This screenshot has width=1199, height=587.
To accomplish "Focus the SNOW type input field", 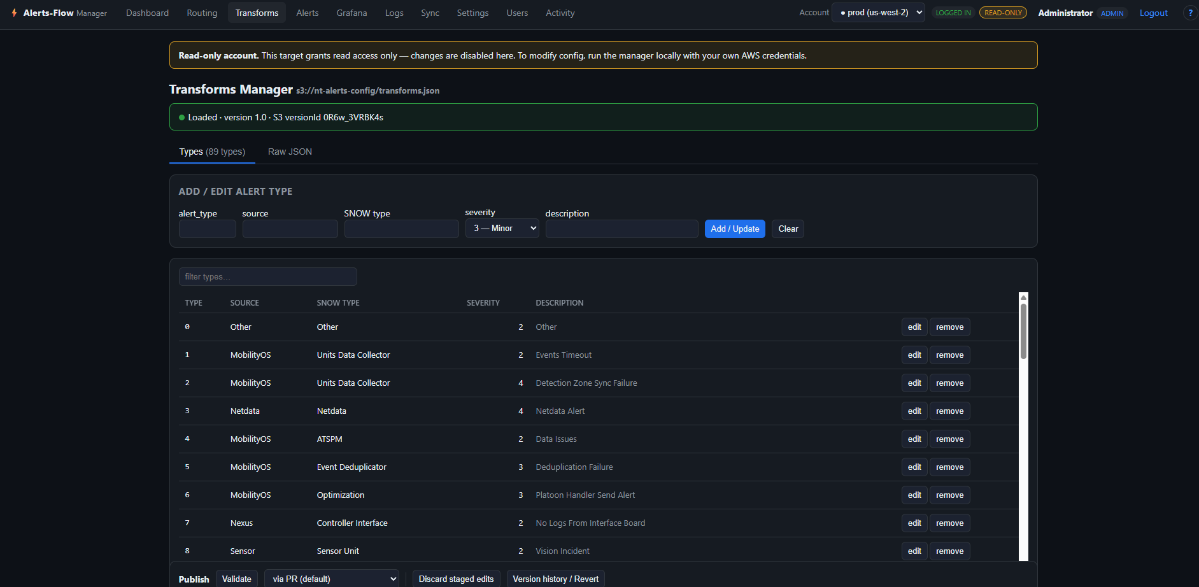I will tap(401, 229).
